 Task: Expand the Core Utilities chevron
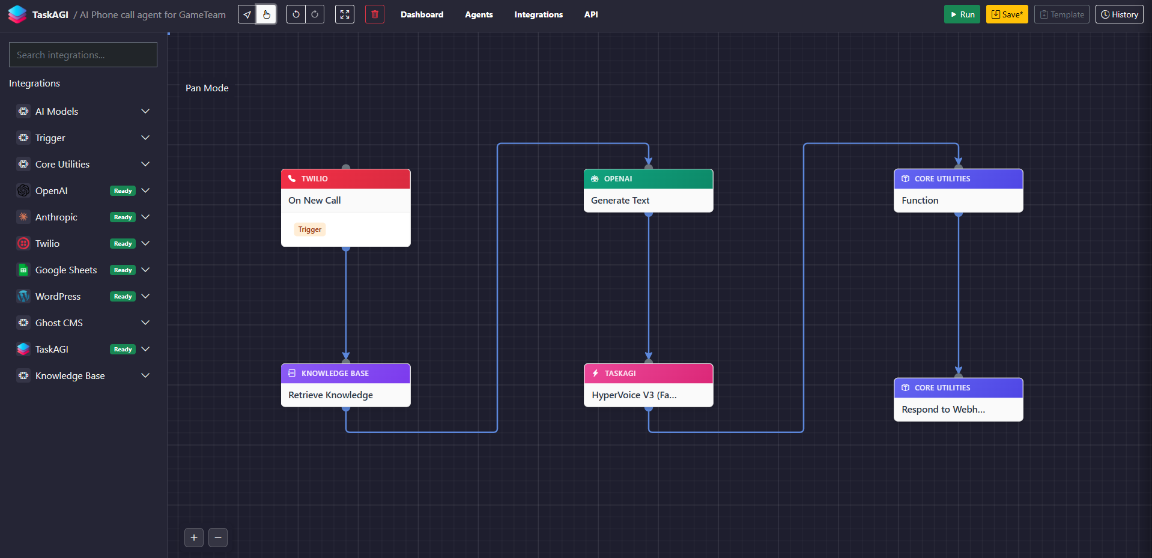[x=145, y=164]
